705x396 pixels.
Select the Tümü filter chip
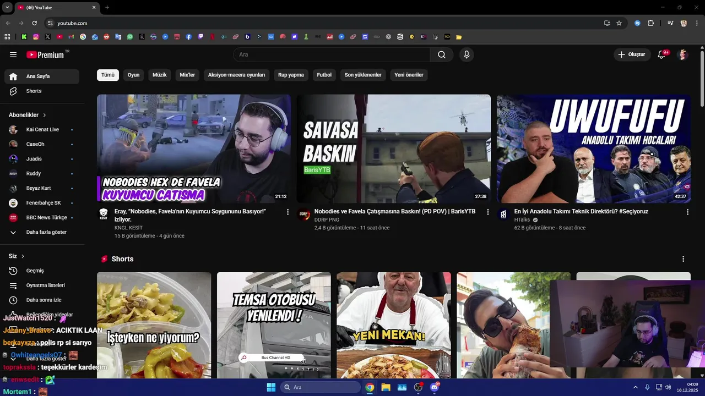108,75
